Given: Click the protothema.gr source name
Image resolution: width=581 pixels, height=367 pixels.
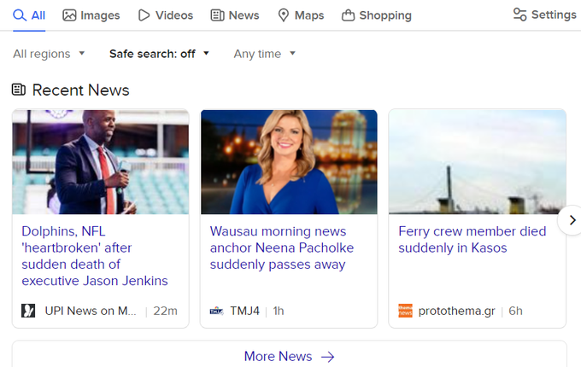Looking at the screenshot, I should [x=456, y=312].
